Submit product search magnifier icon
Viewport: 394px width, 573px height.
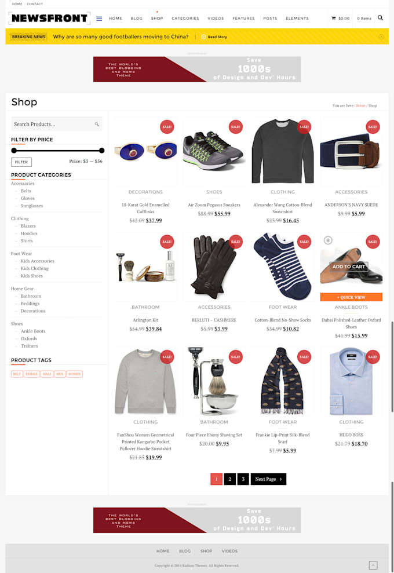click(97, 124)
